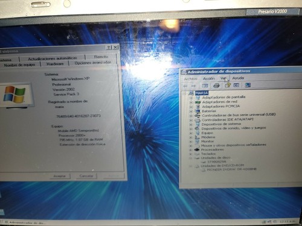Select Mouse y otros dispositivos señaladores label

point(234,145)
